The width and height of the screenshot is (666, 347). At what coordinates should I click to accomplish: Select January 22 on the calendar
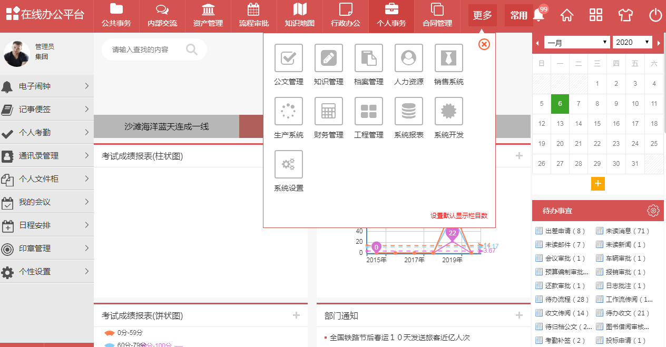(x=597, y=143)
